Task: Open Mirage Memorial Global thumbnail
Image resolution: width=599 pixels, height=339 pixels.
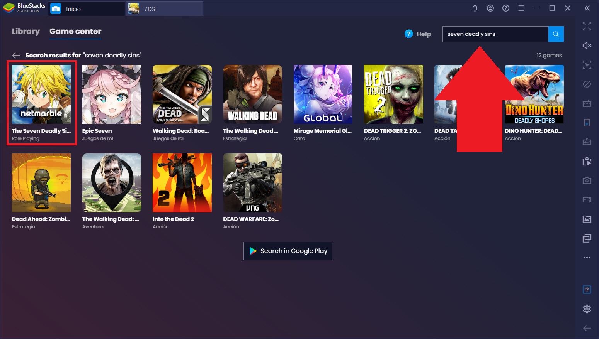Action: [x=323, y=94]
